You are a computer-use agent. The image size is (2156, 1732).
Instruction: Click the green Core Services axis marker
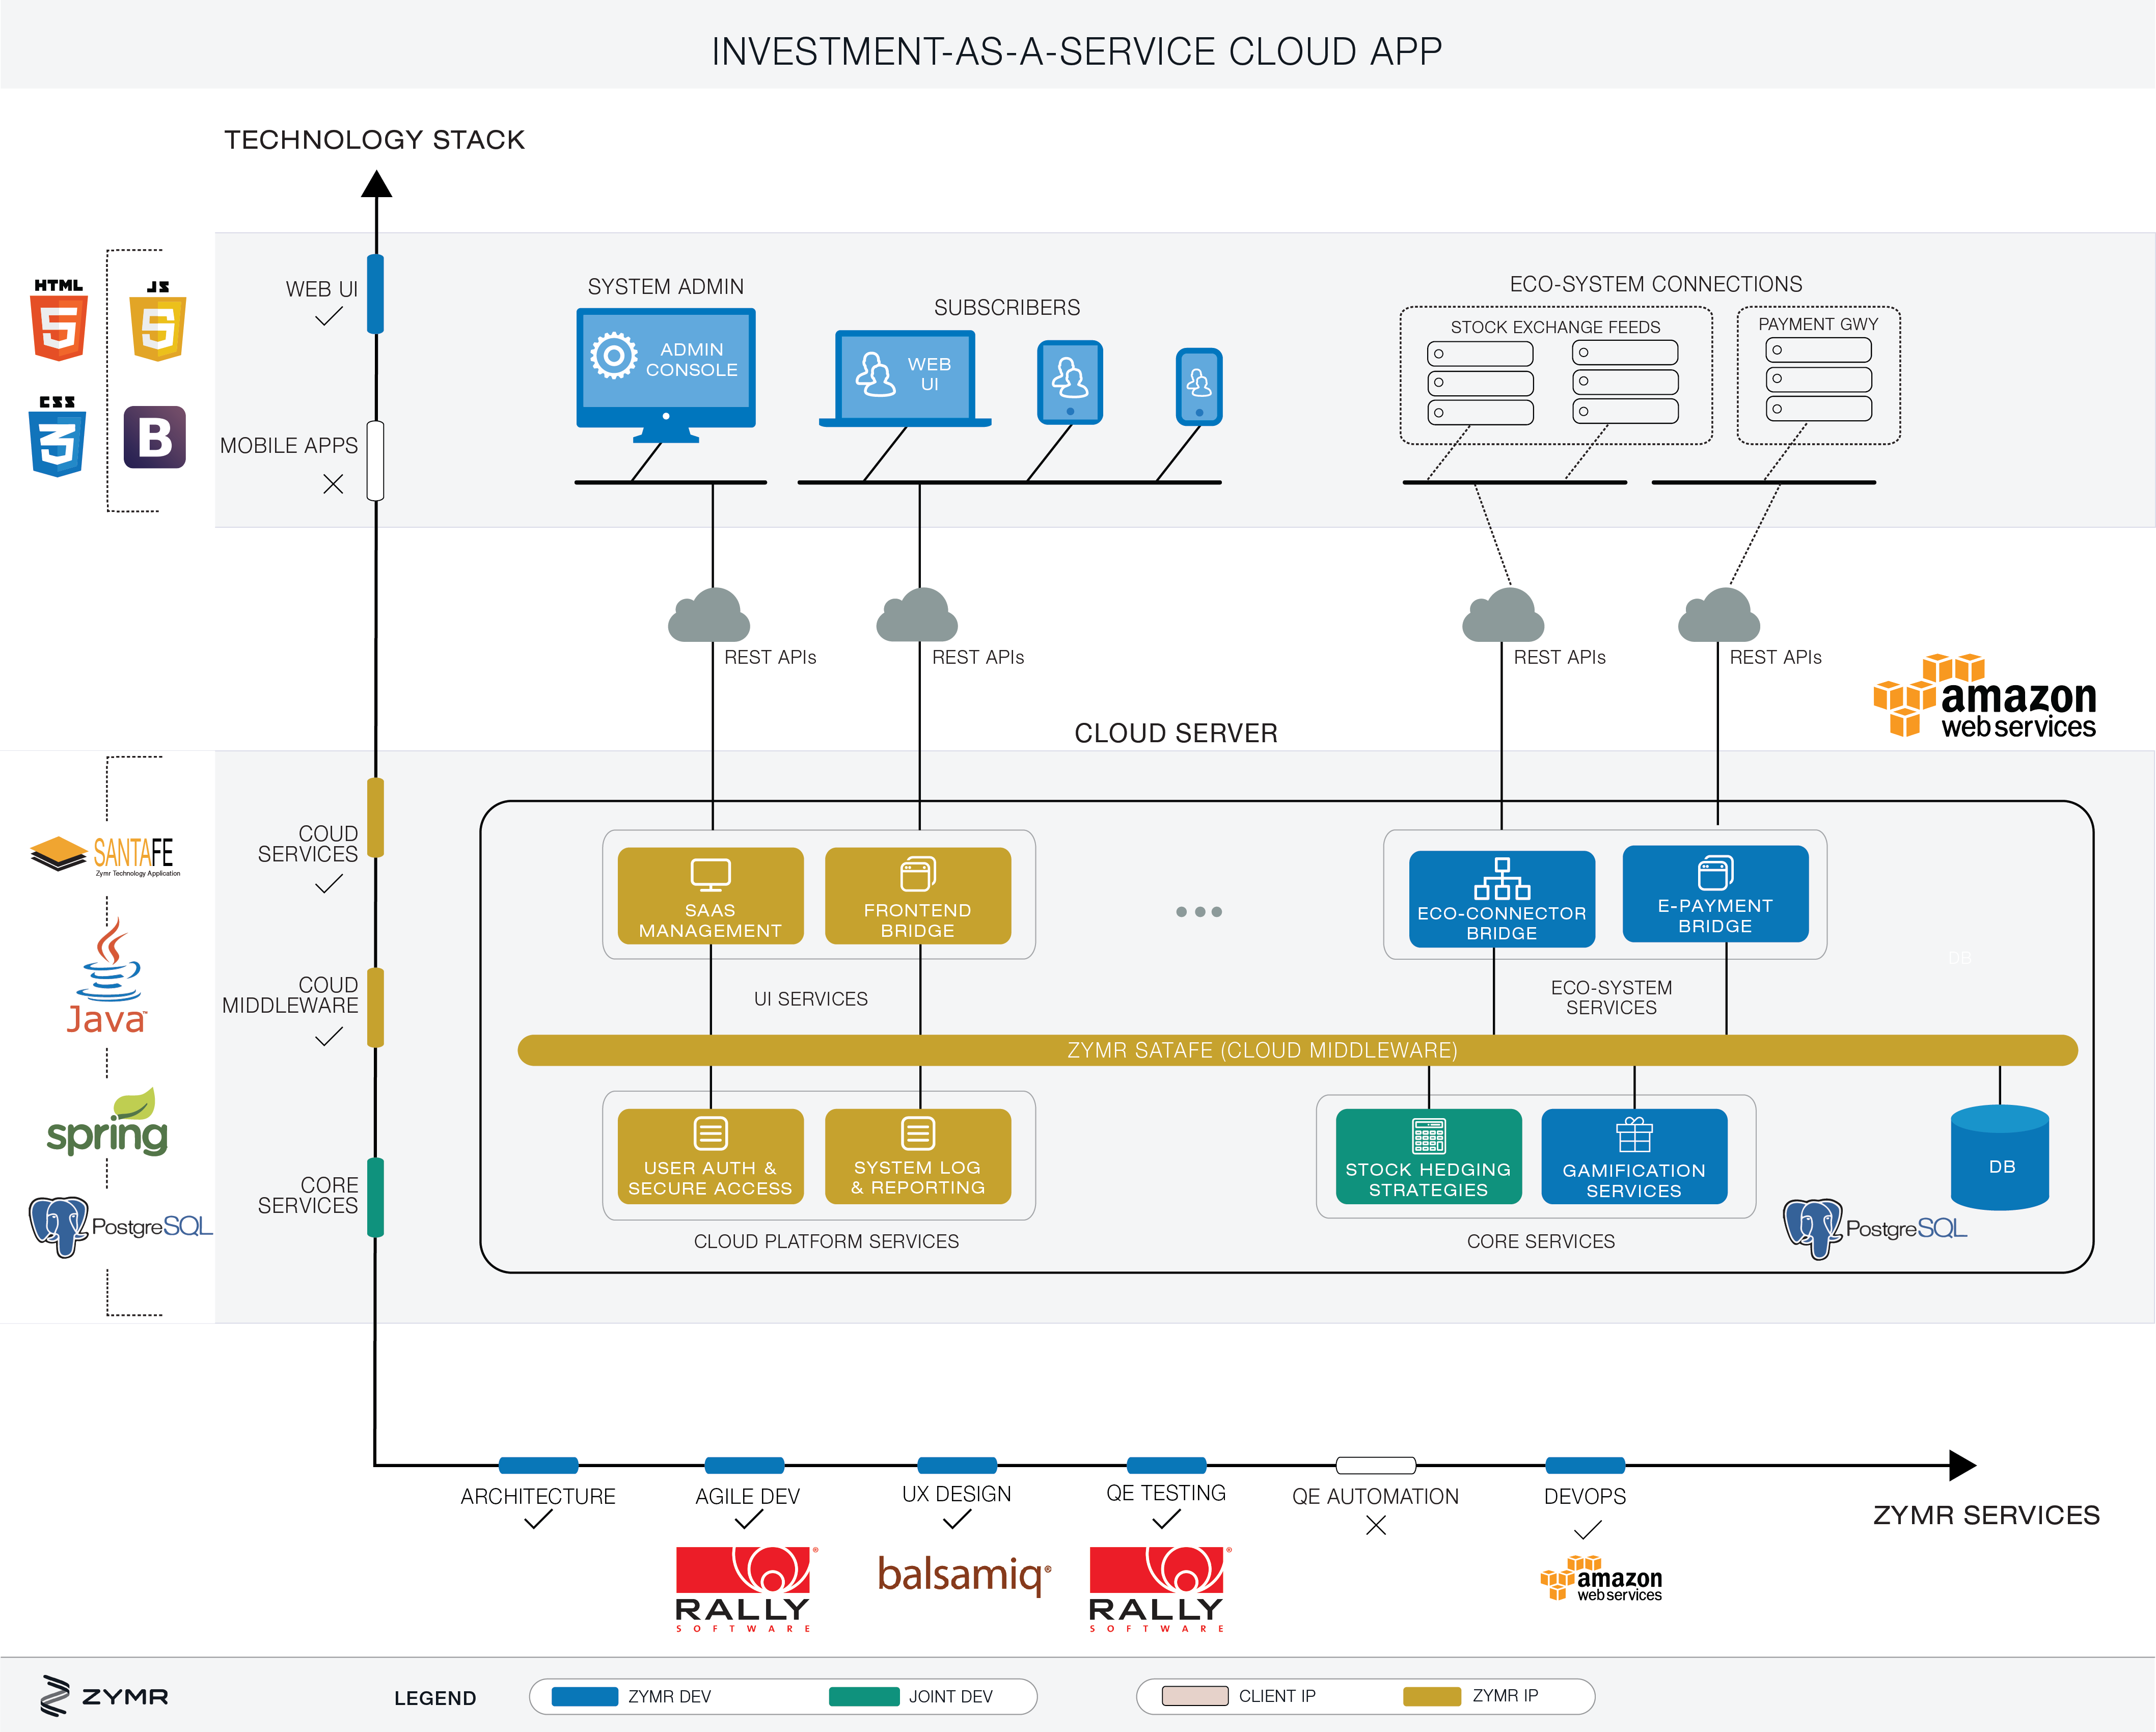(x=376, y=1197)
